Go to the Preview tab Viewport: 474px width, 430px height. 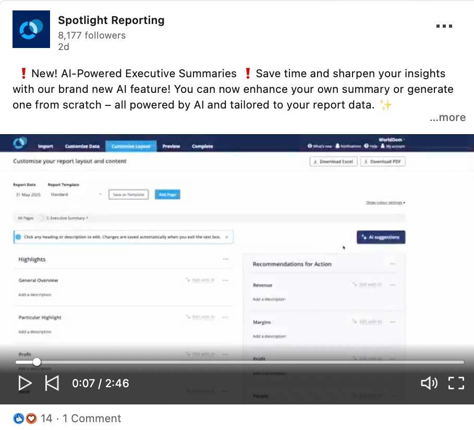click(x=171, y=147)
